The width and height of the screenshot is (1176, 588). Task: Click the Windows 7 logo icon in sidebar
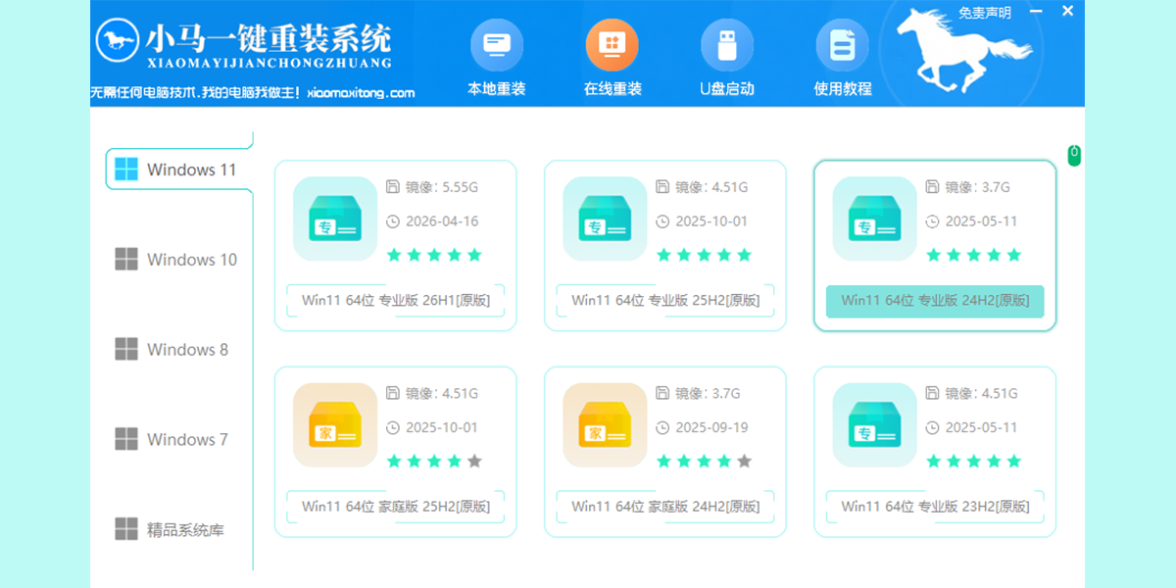(126, 439)
